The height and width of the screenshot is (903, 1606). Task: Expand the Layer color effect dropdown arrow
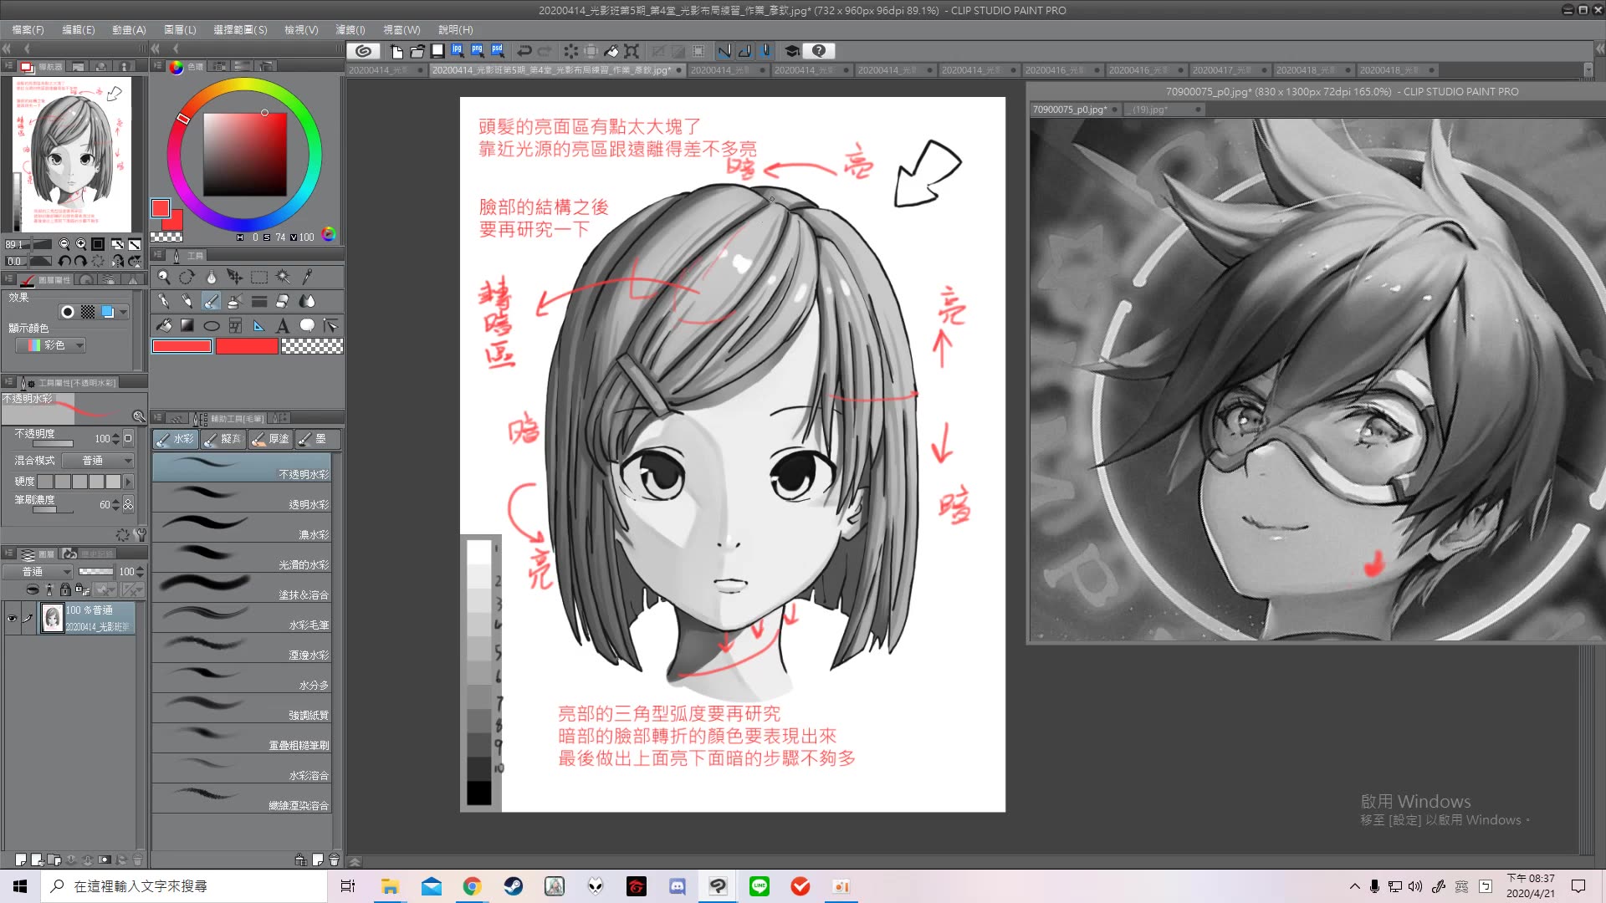123,312
